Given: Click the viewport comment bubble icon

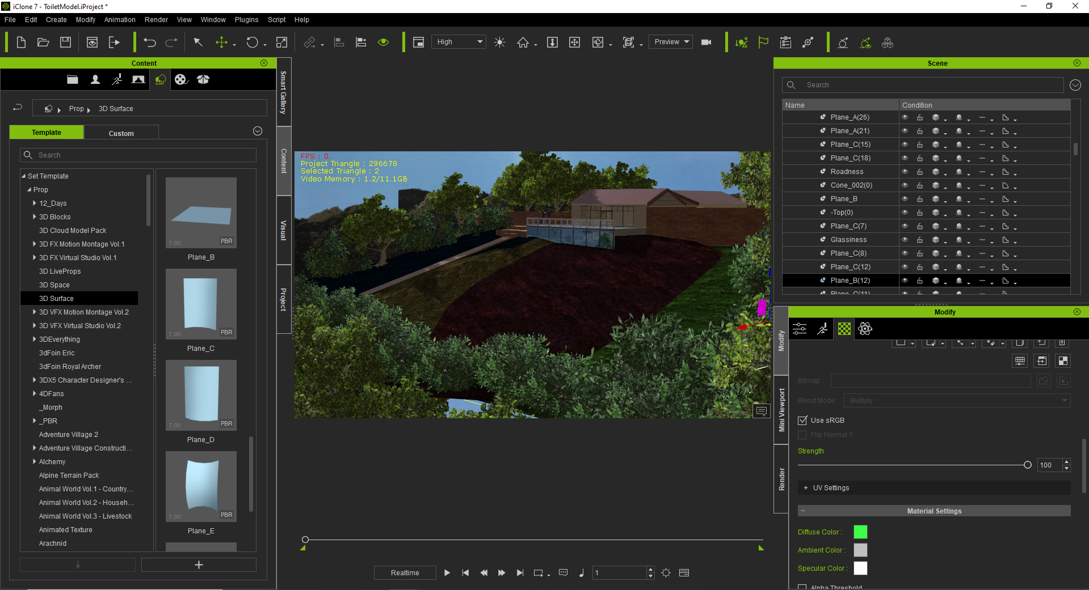Looking at the screenshot, I should 762,411.
